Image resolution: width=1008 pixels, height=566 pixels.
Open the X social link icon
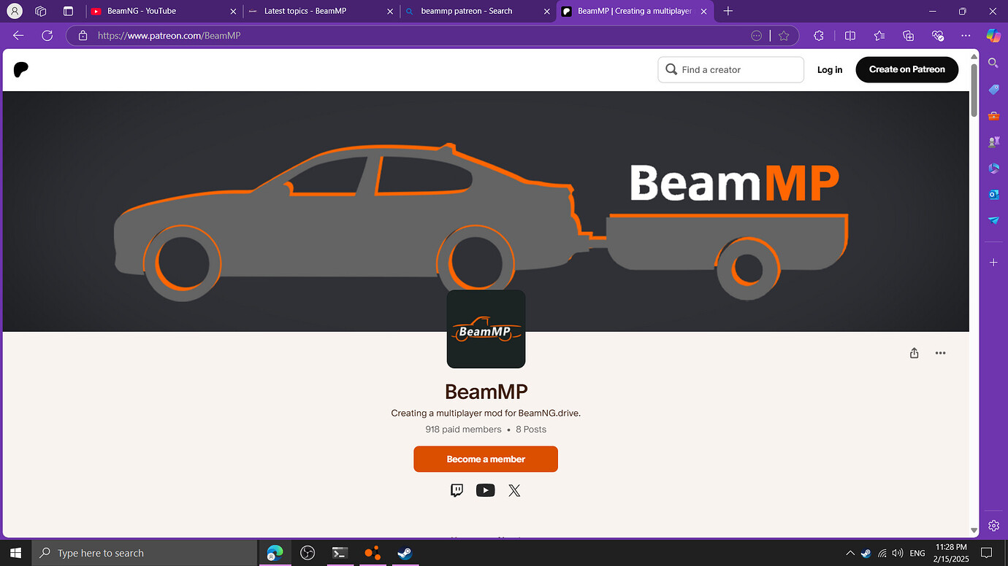click(514, 490)
